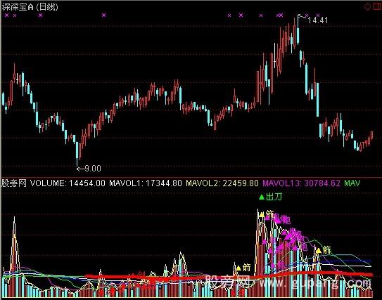Click the red grid window icon beside diamond
Image resolution: width=382 pixels, height=300 pixels.
click(377, 6)
